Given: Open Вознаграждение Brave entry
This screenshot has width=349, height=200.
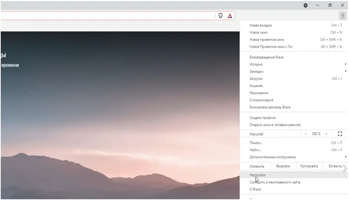Looking at the screenshot, I should pos(294,57).
